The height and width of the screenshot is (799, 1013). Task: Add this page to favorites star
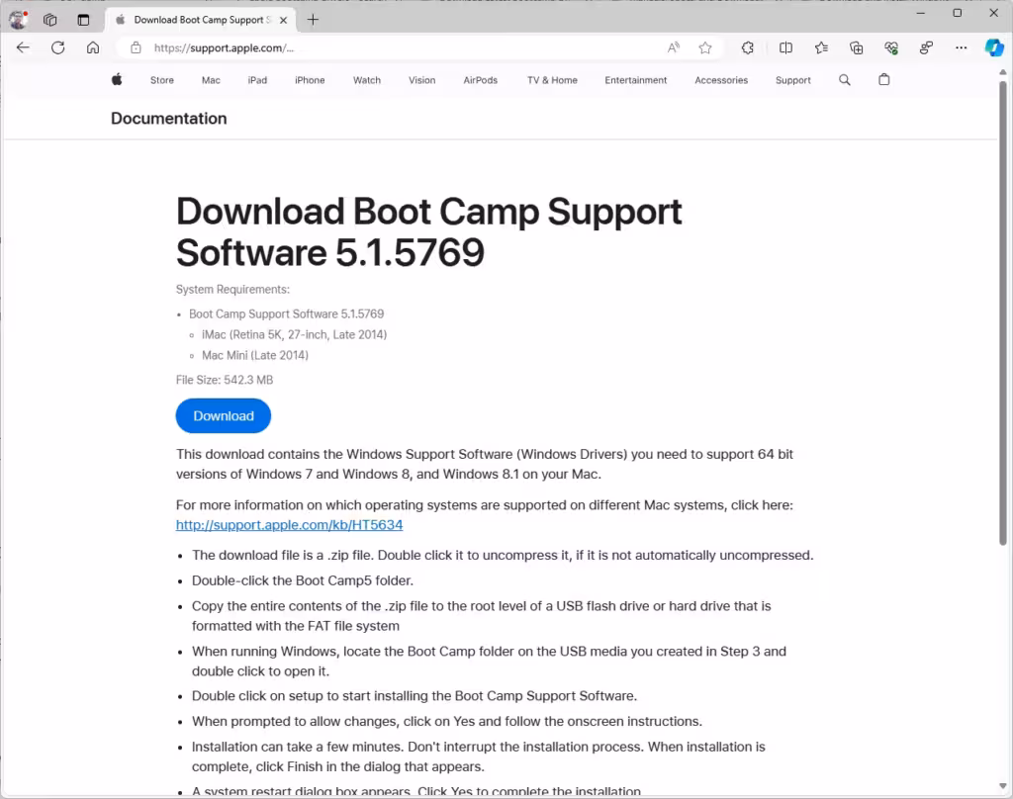click(705, 47)
